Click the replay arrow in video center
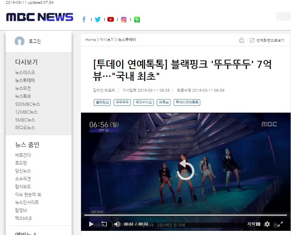The image size is (291, 235). tap(185, 171)
